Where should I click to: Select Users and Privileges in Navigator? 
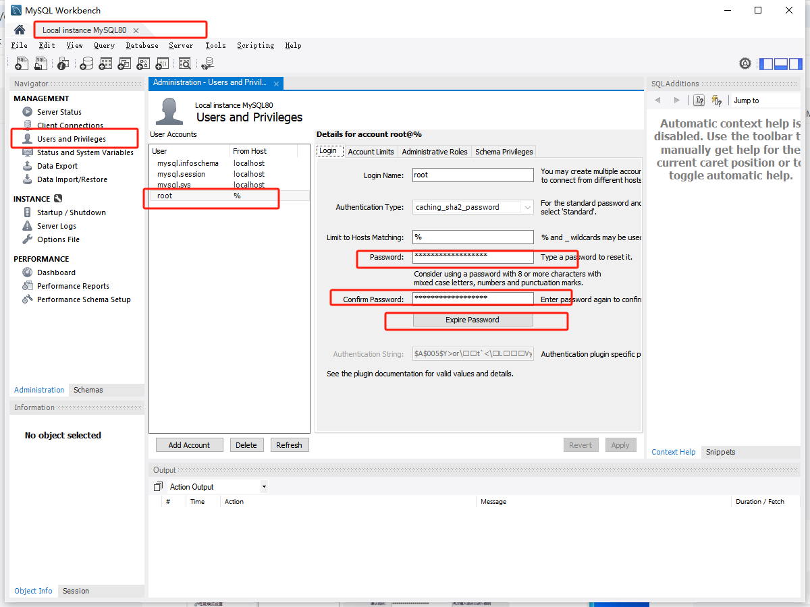pyautogui.click(x=72, y=139)
